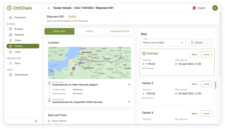
Task: Switch to the COMMUNICATION tab
Action: (119, 31)
